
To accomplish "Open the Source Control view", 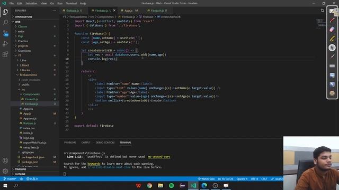I will (5, 33).
